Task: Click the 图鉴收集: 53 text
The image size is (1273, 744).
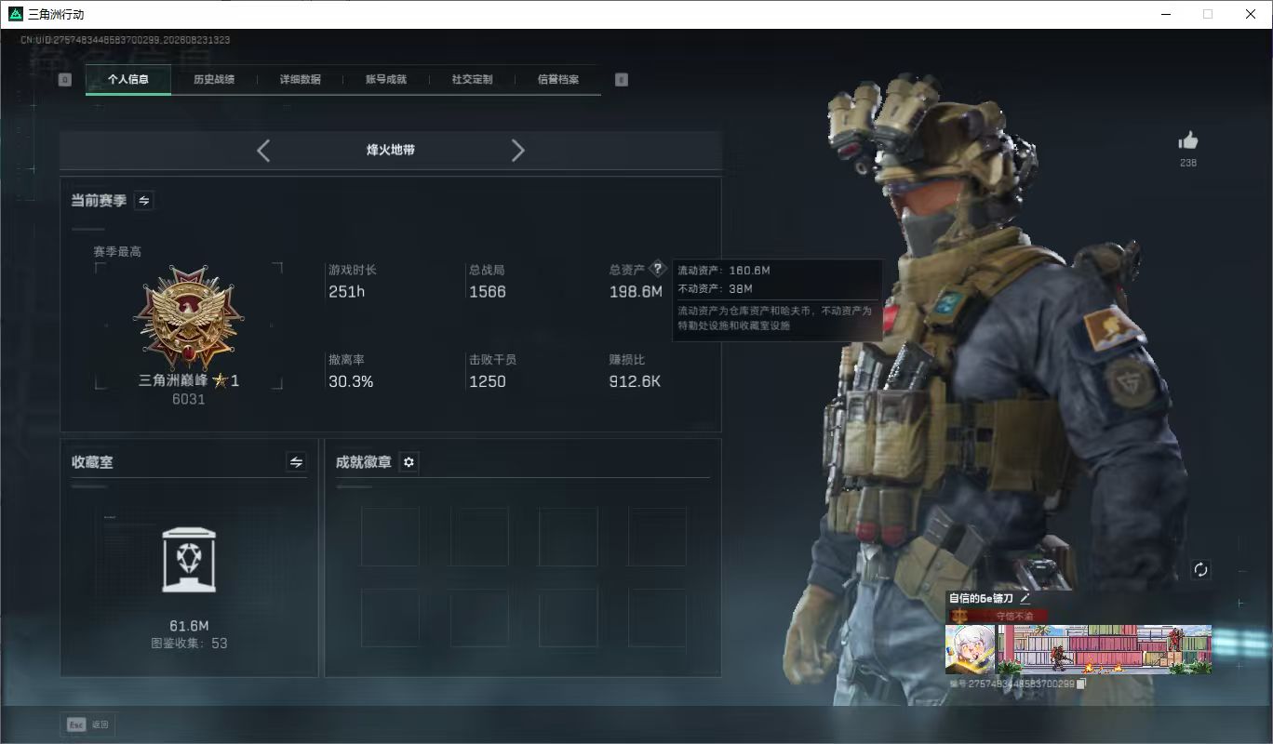Action: click(189, 644)
